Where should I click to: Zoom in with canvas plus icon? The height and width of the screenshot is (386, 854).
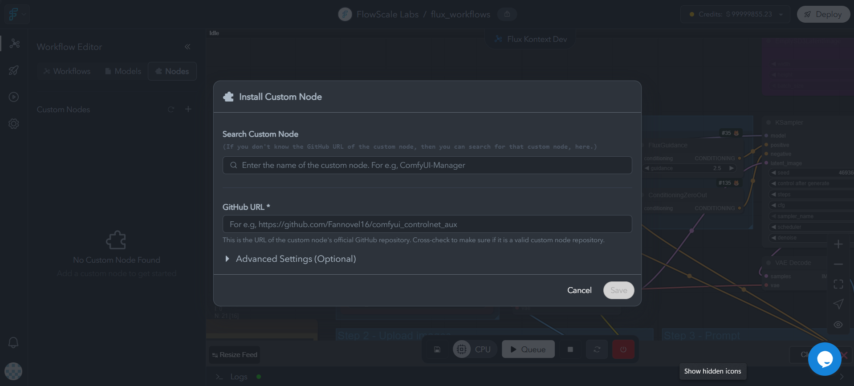pyautogui.click(x=838, y=244)
